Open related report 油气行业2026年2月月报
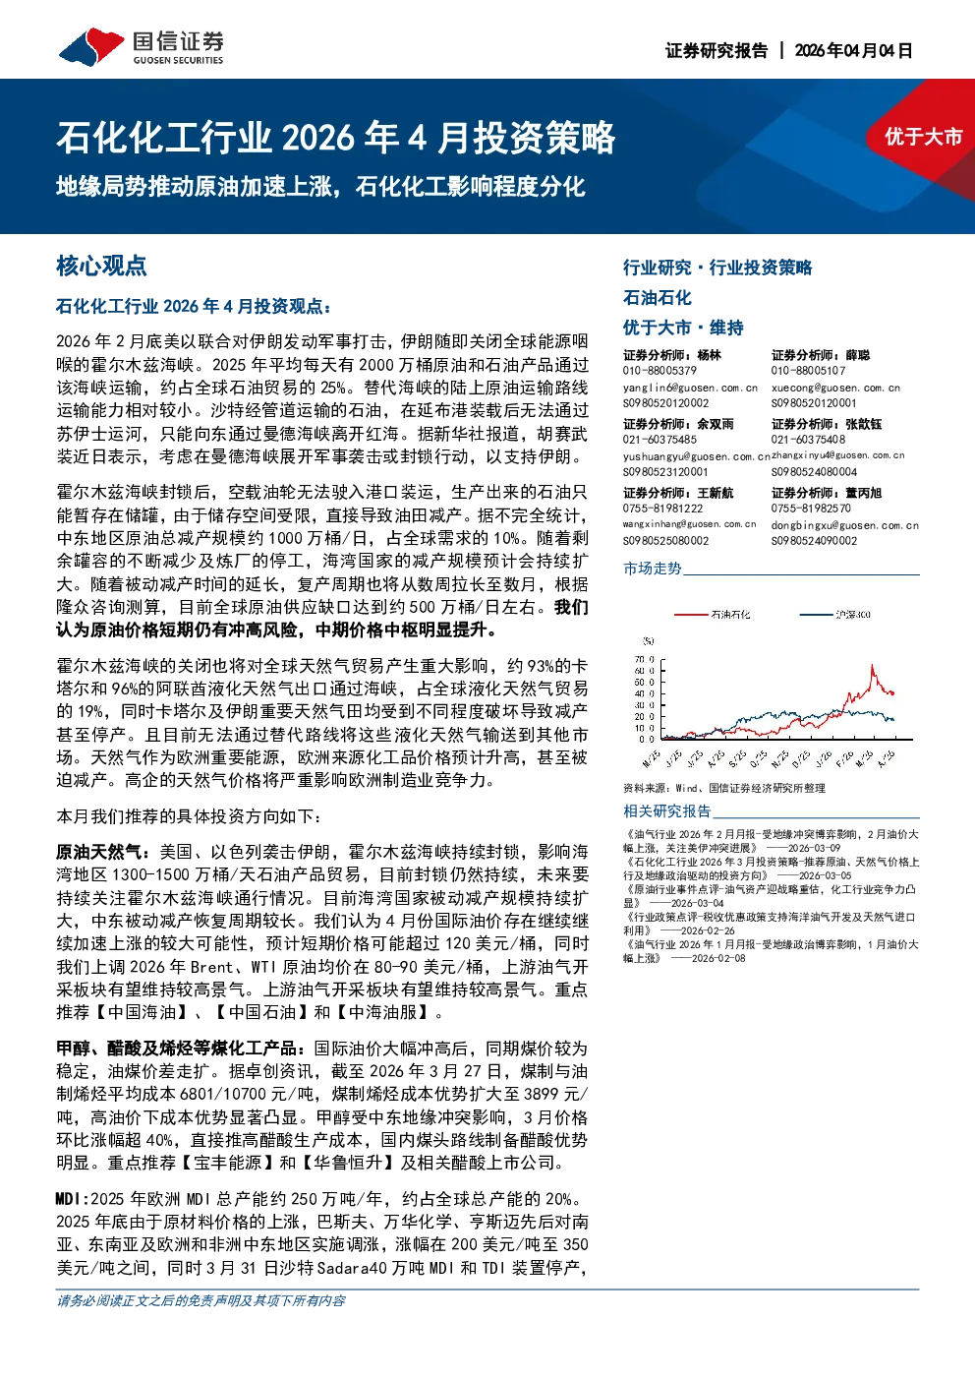Viewport: 975px width, 1380px height. point(772,841)
